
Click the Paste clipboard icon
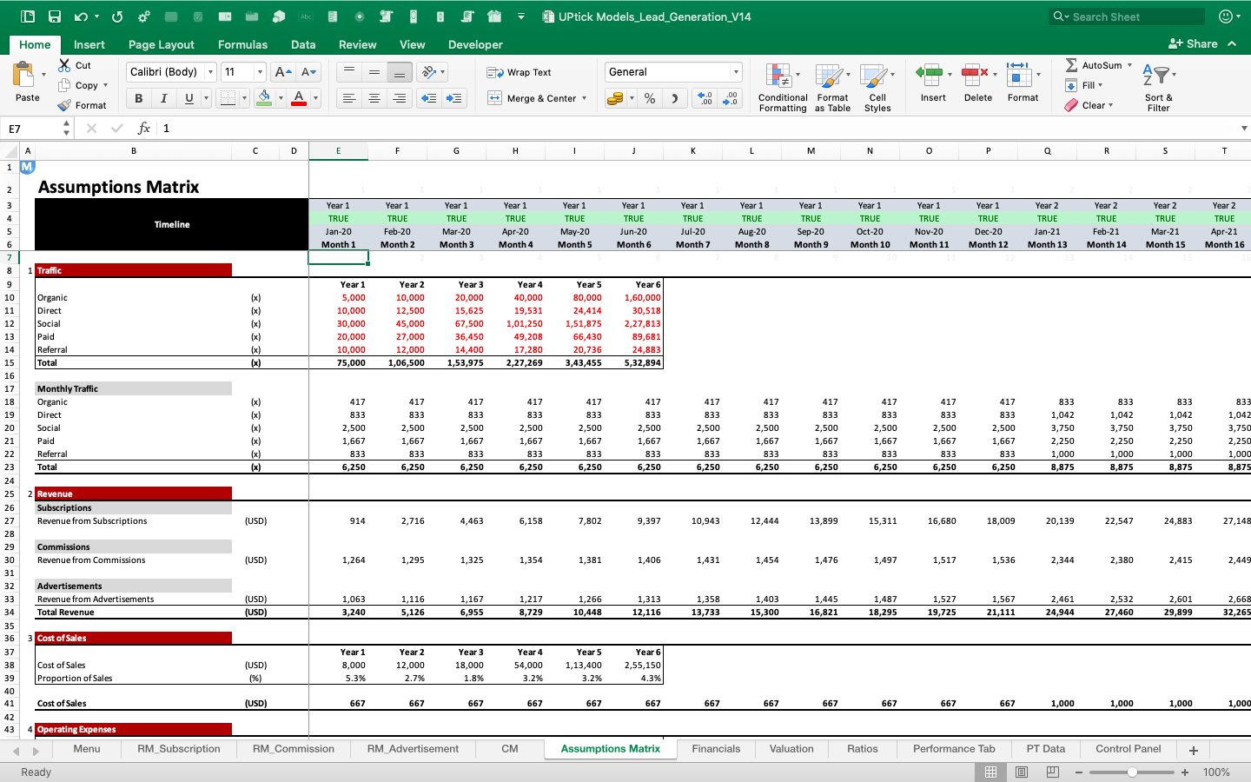25,75
